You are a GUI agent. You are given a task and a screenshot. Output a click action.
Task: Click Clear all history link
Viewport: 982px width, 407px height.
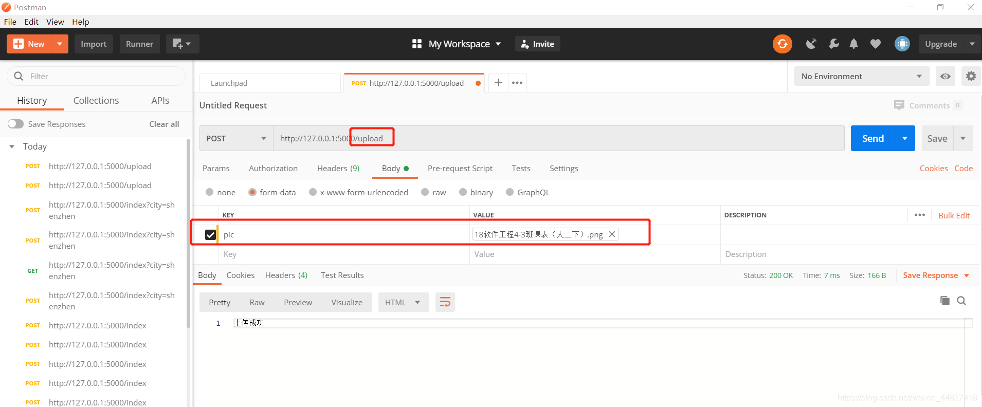164,124
